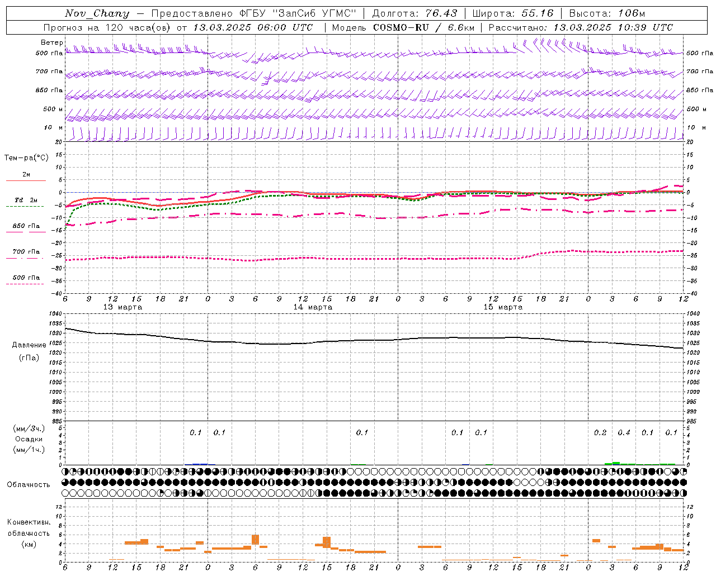Click the right temperature axis value 20
The width and height of the screenshot is (716, 572).
point(690,142)
